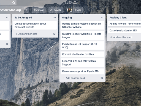Open CCastro Recover word files card
This screenshot has height=106, width=141.
(x=82, y=36)
